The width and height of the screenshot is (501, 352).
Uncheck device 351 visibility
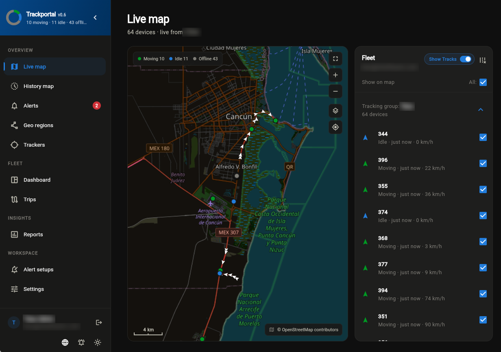(x=483, y=320)
